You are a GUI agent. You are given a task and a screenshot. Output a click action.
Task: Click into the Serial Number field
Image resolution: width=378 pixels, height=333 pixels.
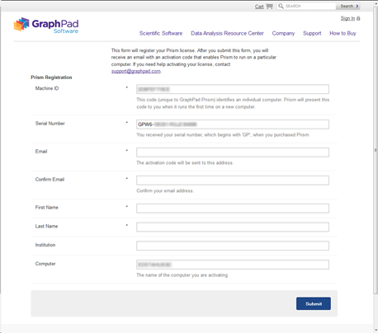point(233,124)
